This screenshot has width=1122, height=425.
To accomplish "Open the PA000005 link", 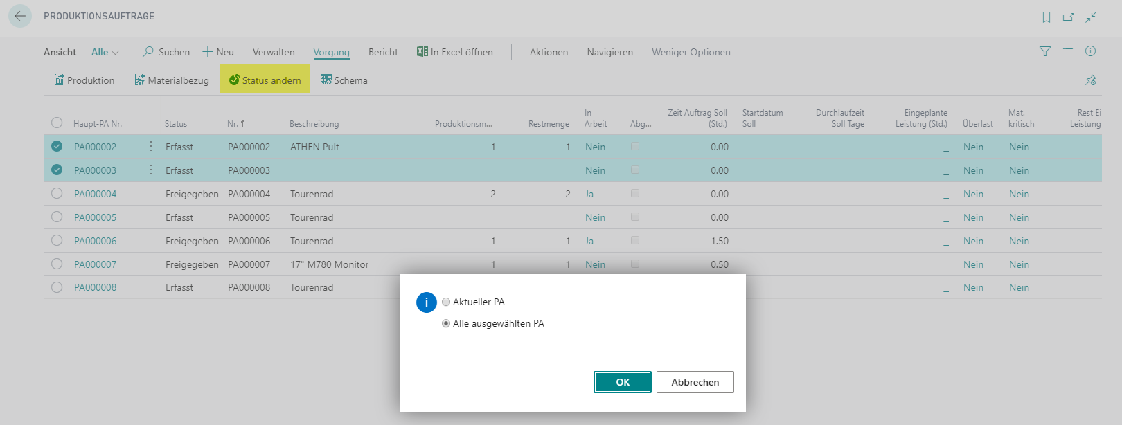I will coord(96,217).
